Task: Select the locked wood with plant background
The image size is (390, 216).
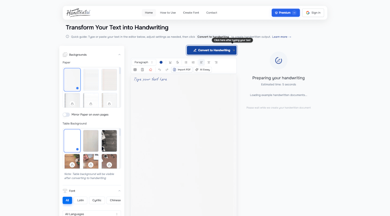Action: click(x=72, y=161)
